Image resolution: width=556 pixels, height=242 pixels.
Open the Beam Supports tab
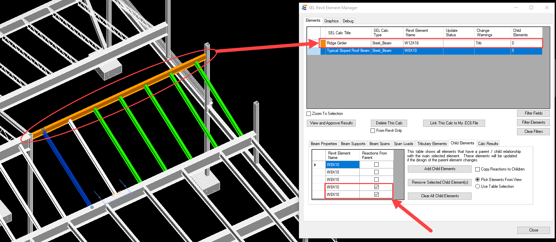(353, 144)
